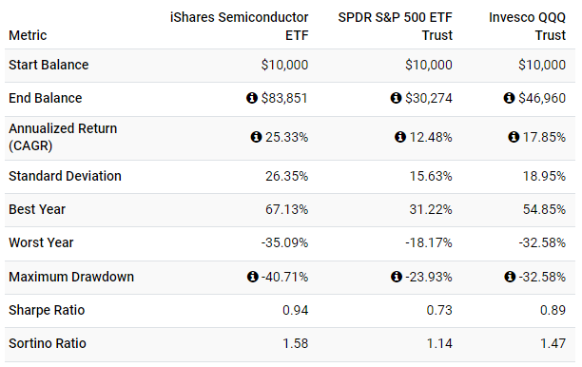Screen dimensions: 582x367
Task: Click the Sharpe Ratio row label
Action: click(x=47, y=310)
